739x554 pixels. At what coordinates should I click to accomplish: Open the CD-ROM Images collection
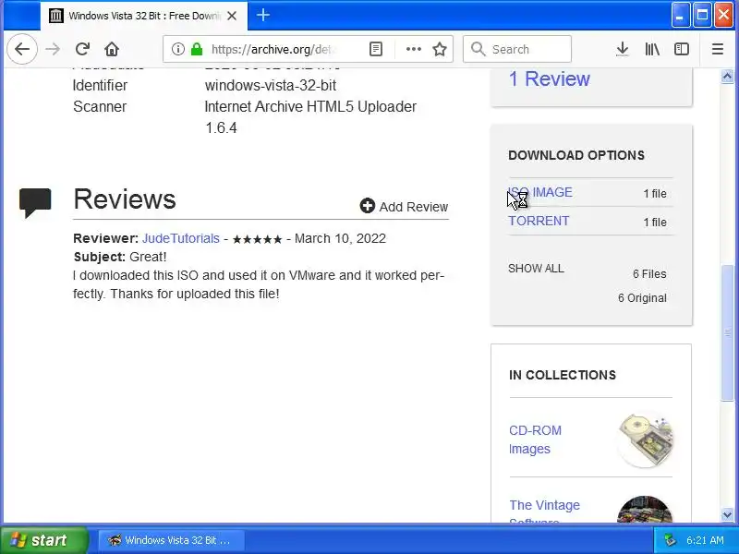[x=535, y=440]
